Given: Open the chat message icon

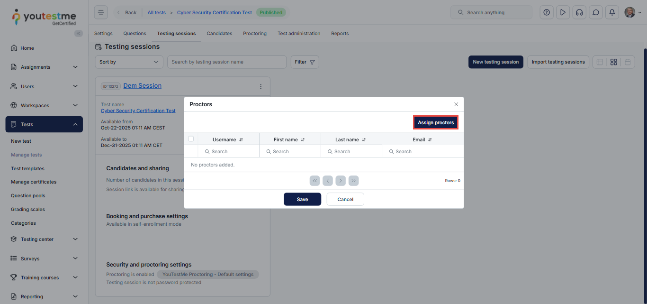Looking at the screenshot, I should tap(596, 12).
